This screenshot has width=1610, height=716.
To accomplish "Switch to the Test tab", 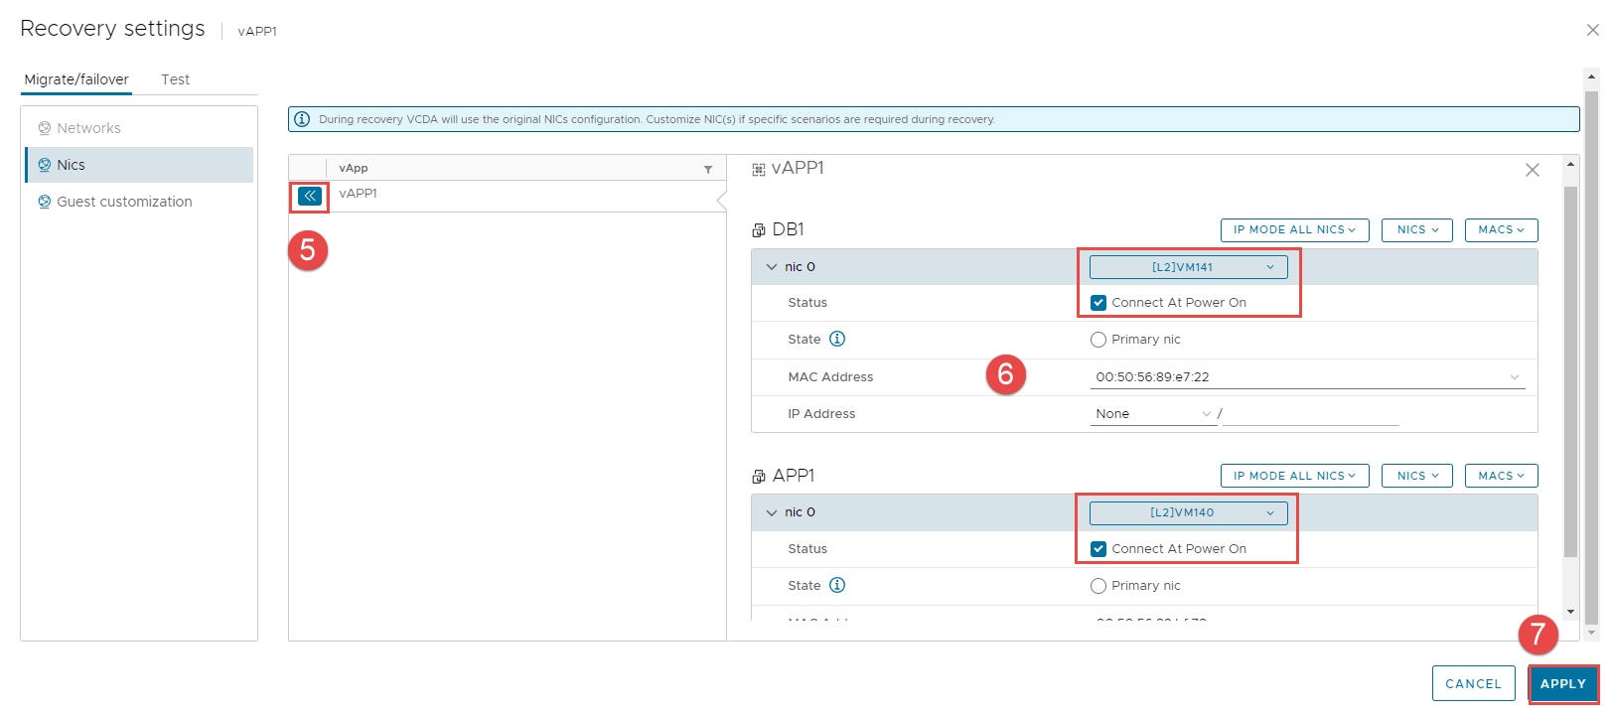I will [x=175, y=79].
